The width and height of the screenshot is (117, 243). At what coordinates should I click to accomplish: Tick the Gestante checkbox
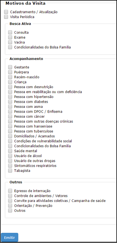tap(10, 67)
